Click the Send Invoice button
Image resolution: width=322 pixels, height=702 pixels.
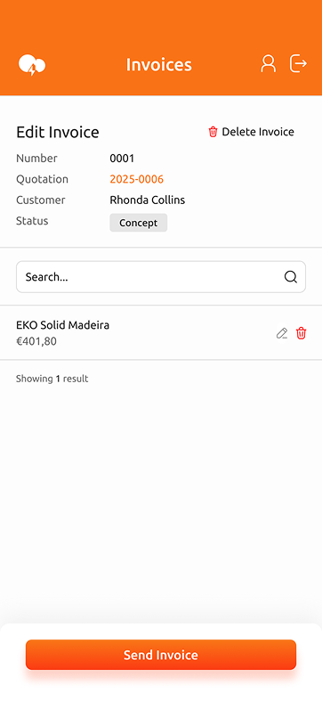click(x=161, y=655)
